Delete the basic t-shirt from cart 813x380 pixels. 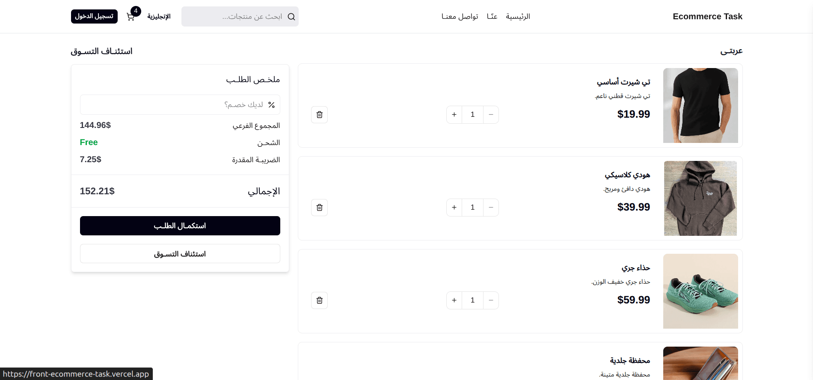[x=319, y=115]
